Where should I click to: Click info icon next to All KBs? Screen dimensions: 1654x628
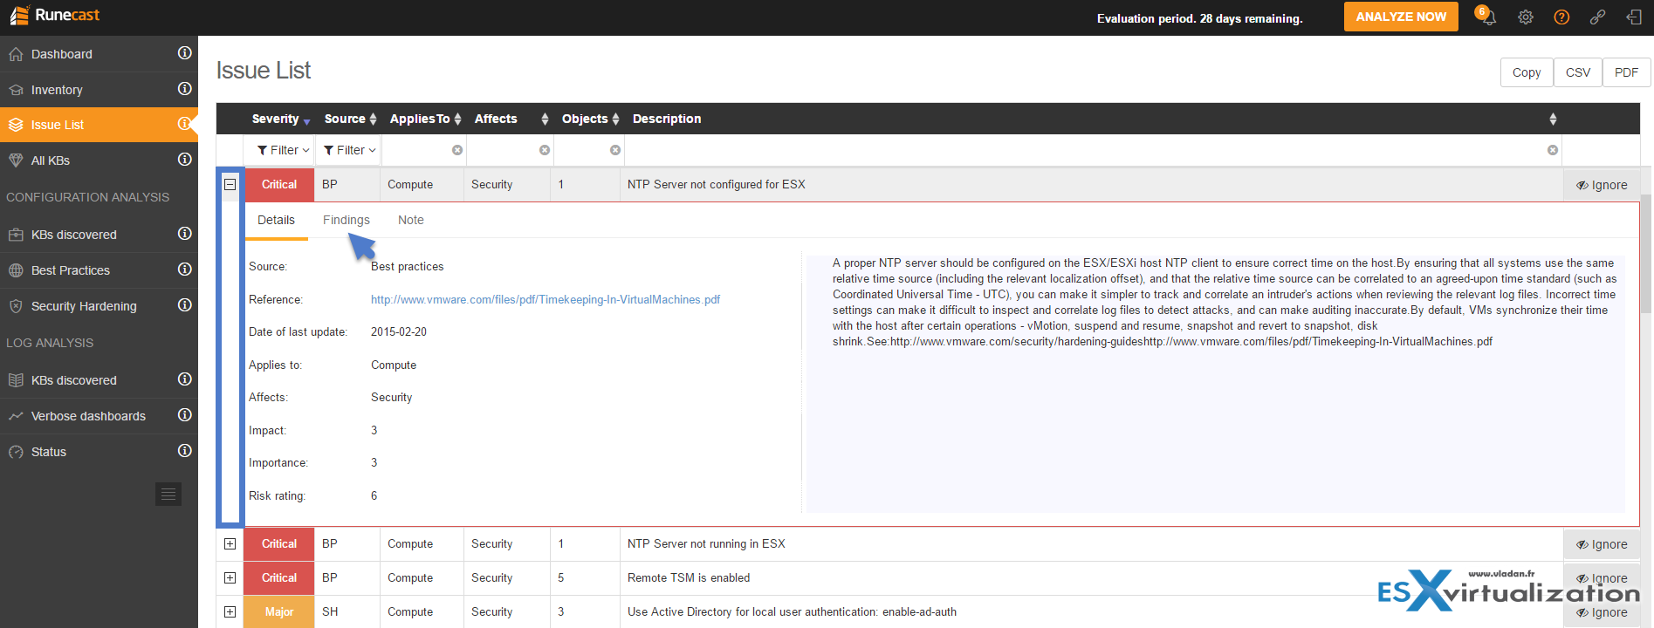coord(185,160)
